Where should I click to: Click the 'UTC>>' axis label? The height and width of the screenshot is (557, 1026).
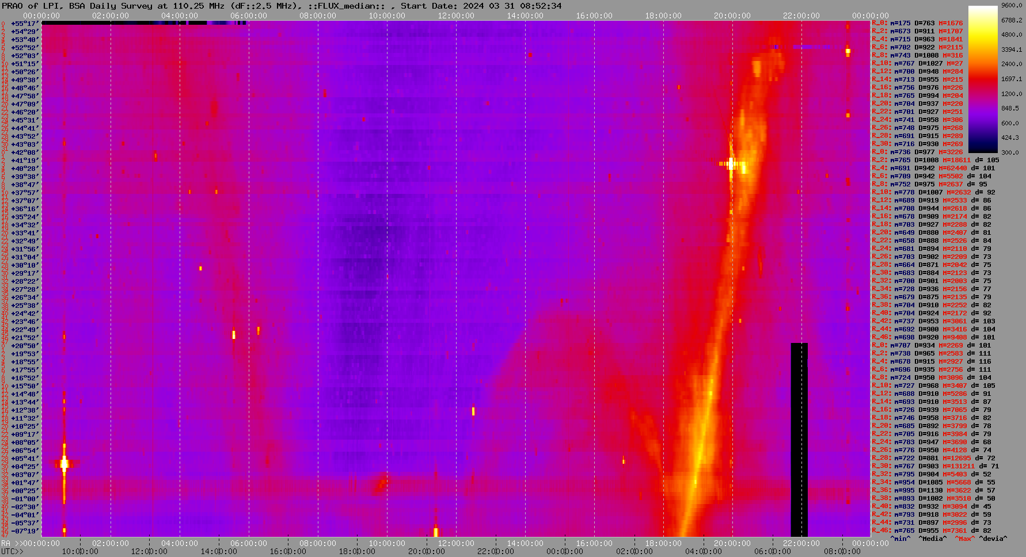point(12,552)
